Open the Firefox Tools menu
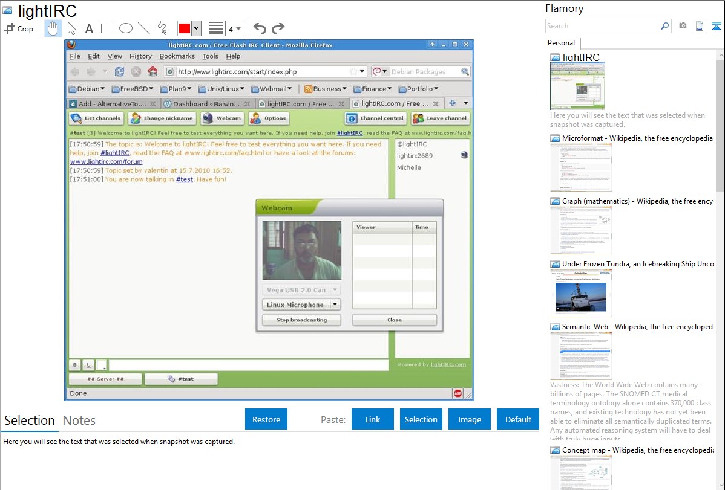The width and height of the screenshot is (725, 490). pyautogui.click(x=211, y=56)
